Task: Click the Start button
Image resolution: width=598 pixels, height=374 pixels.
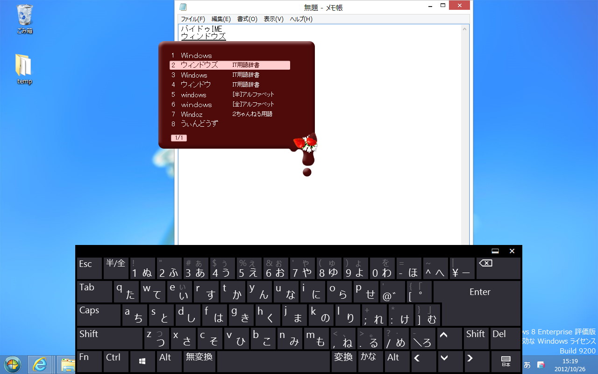Action: (x=12, y=364)
